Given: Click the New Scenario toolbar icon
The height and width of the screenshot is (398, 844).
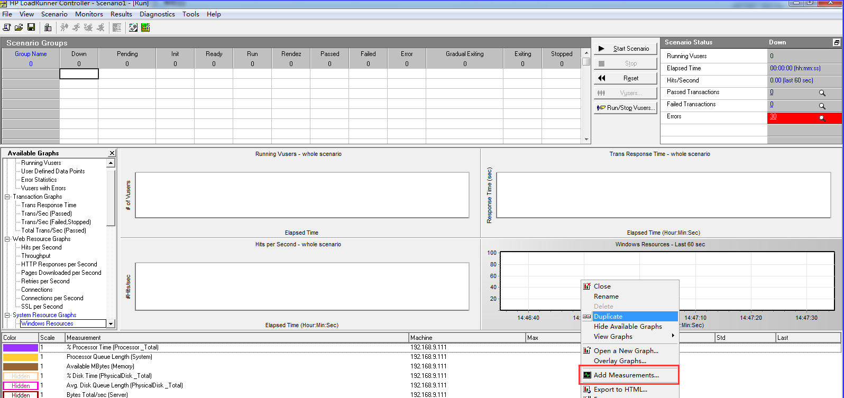Looking at the screenshot, I should (7, 27).
